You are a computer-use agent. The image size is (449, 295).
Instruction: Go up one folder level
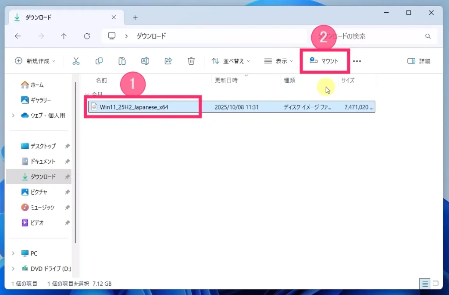point(64,36)
